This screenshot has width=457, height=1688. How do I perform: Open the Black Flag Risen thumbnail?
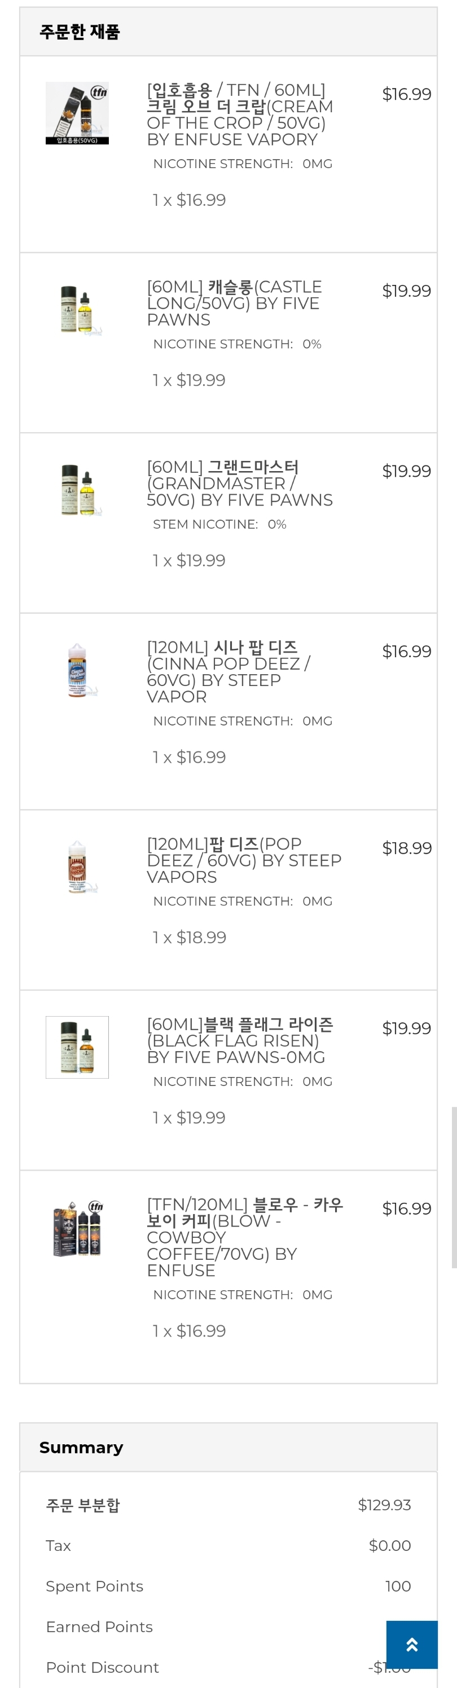[x=77, y=1047]
